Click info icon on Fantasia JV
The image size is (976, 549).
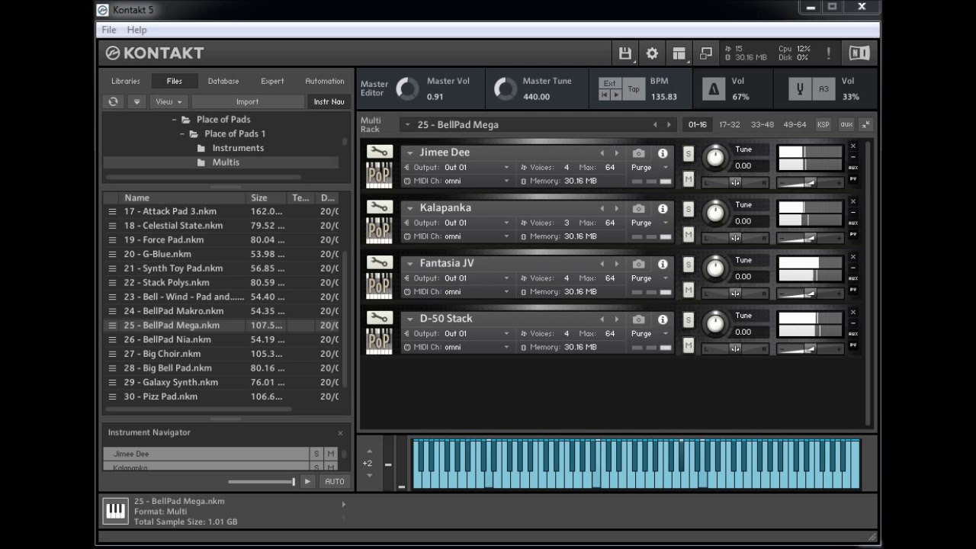[663, 264]
